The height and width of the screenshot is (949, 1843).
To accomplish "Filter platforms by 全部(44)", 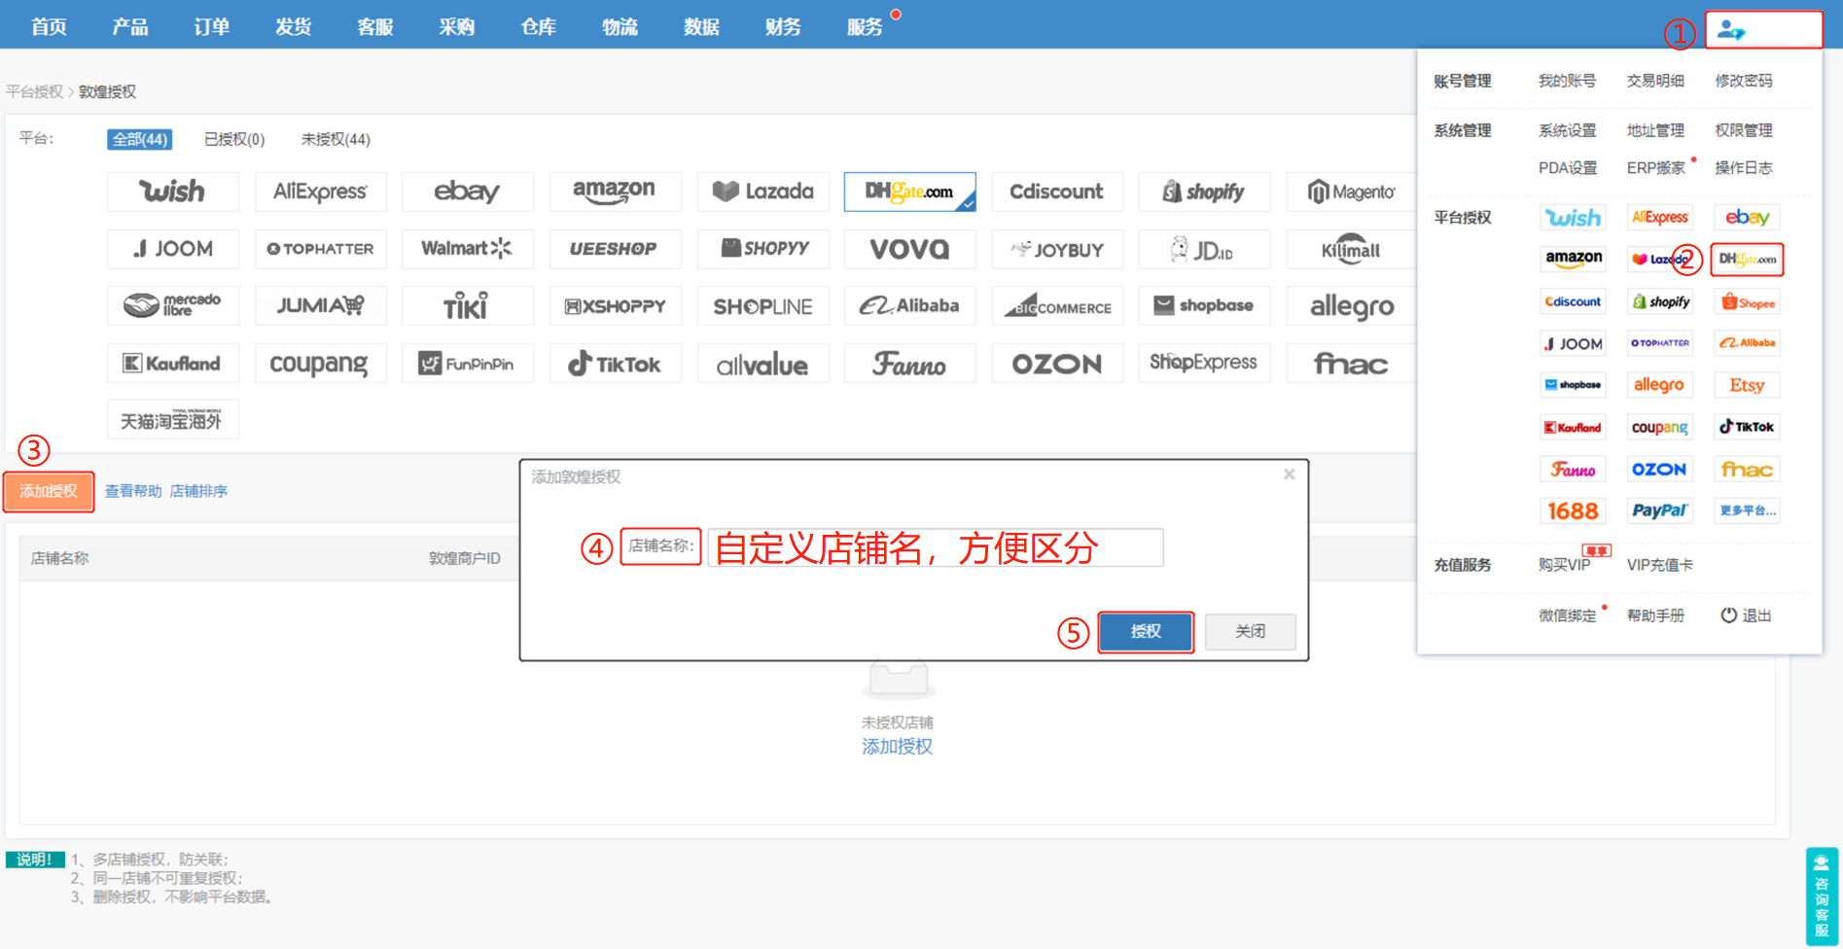I will [140, 139].
